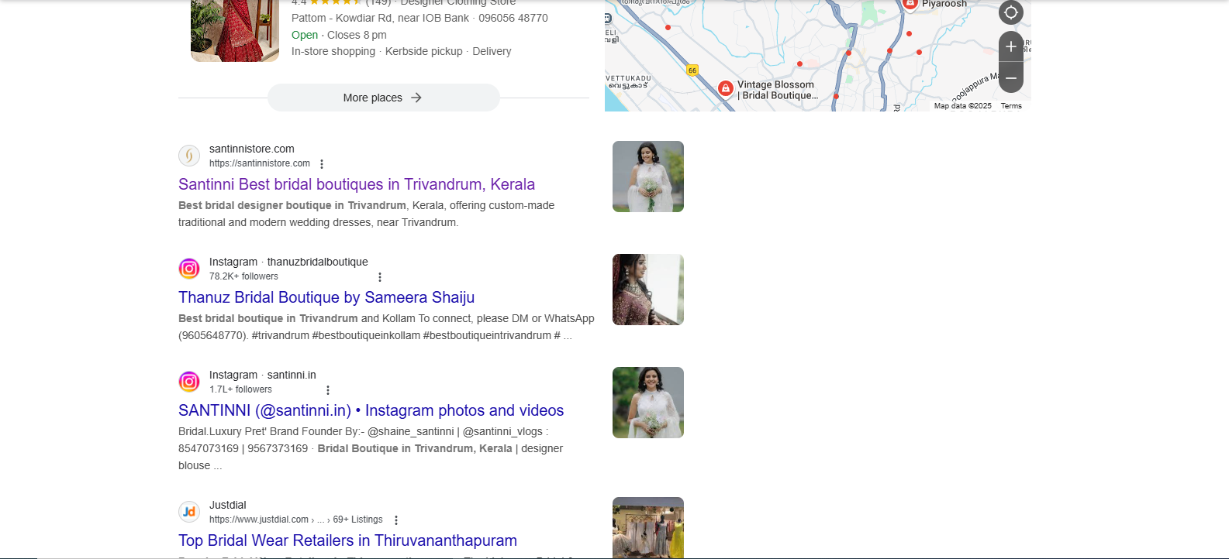Open Santinni Best bridal boutiques link
Screen dimensions: 1229x559
coord(357,184)
